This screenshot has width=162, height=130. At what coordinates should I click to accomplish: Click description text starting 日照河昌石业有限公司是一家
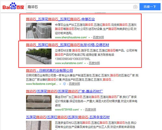coord(82,78)
